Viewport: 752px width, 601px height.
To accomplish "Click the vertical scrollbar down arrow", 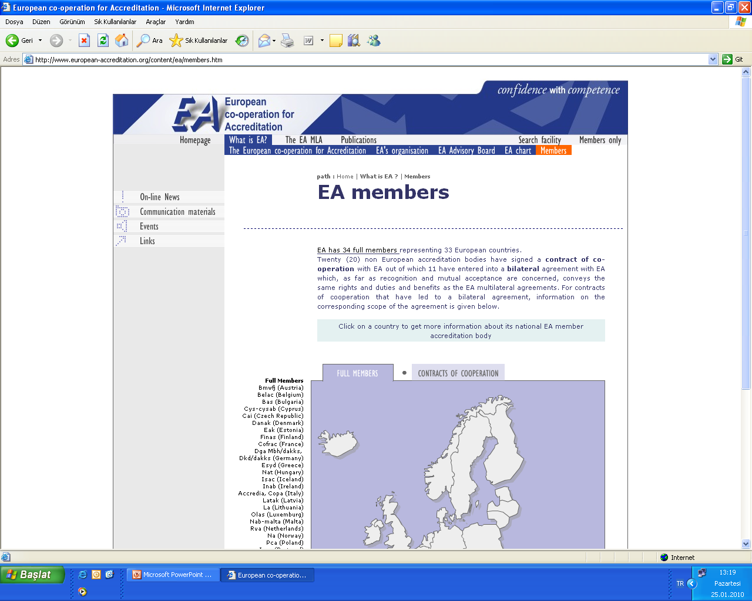I will (x=746, y=543).
